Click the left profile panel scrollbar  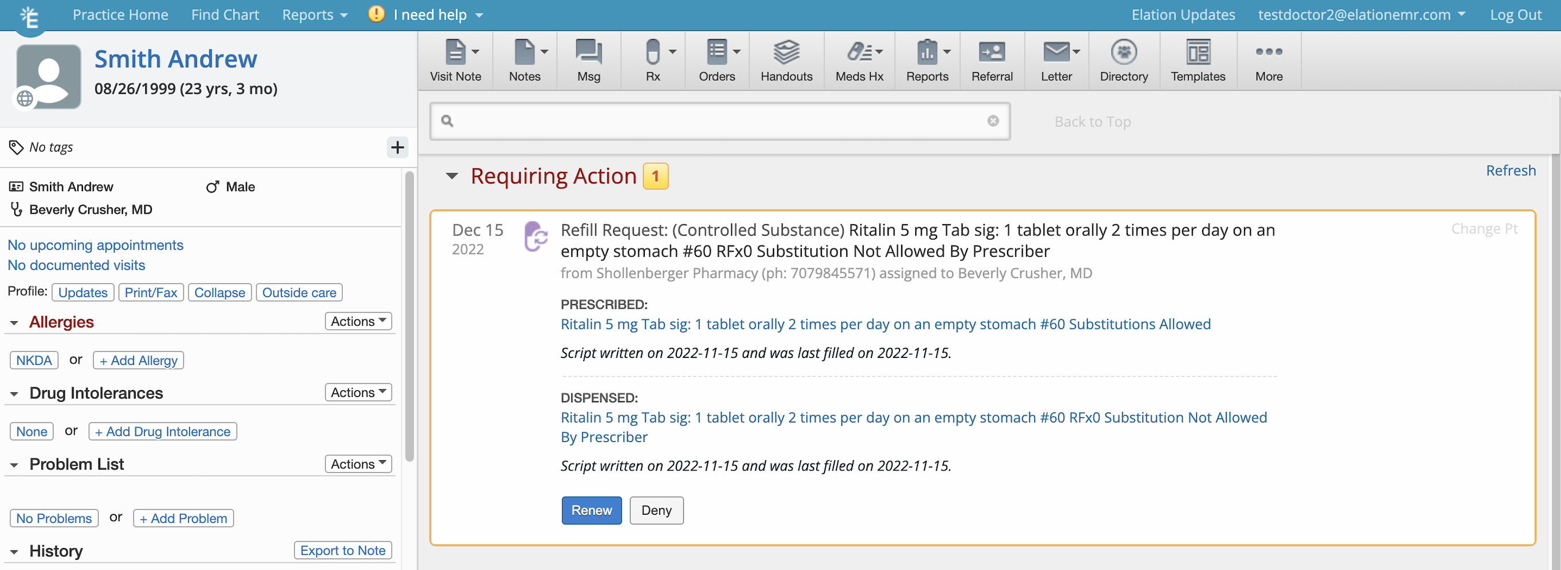(x=409, y=315)
